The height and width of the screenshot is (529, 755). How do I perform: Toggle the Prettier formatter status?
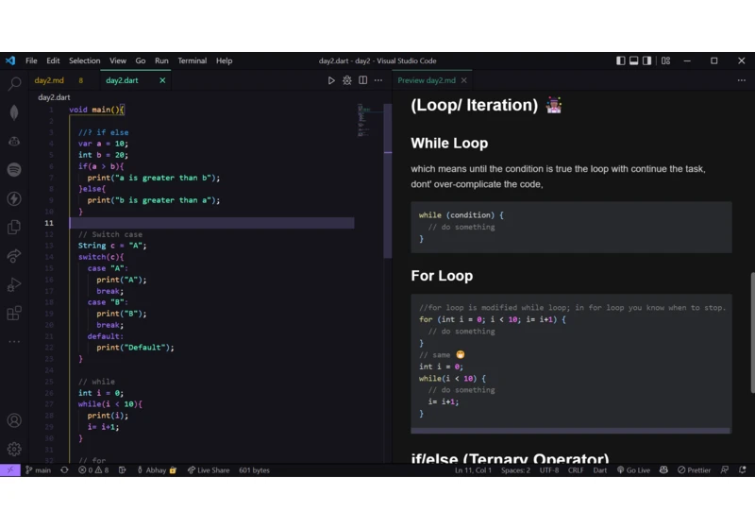[694, 470]
